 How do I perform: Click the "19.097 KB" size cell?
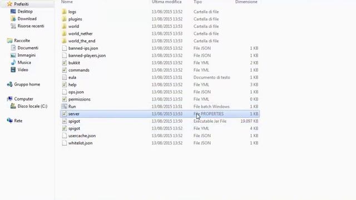tap(249, 121)
